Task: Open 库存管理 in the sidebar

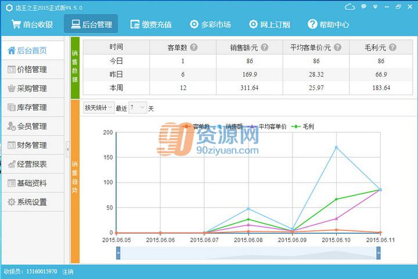Action: pyautogui.click(x=33, y=107)
